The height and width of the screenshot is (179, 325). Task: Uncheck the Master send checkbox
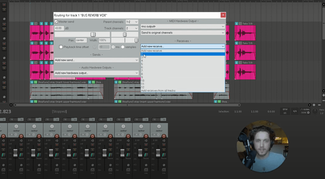pyautogui.click(x=56, y=22)
